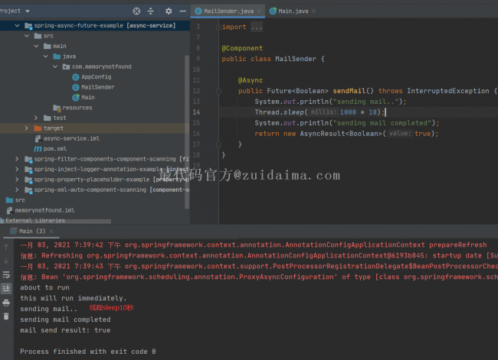The width and height of the screenshot is (498, 360).
Task: Click the down arrow in Run console
Action: pyautogui.click(x=6, y=259)
